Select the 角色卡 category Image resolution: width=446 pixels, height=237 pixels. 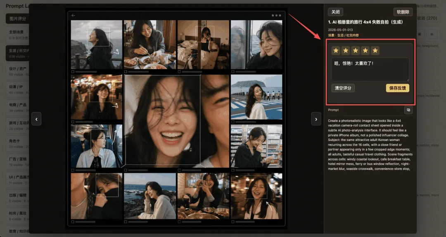[18, 143]
